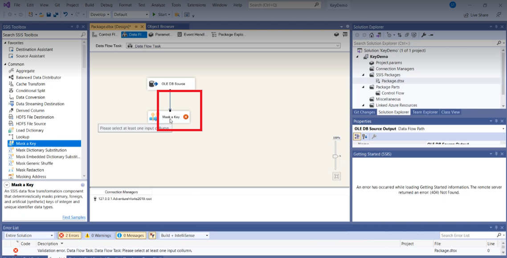Click the zoom slider handle on canvas
This screenshot has height=258, width=507.
pos(335,156)
